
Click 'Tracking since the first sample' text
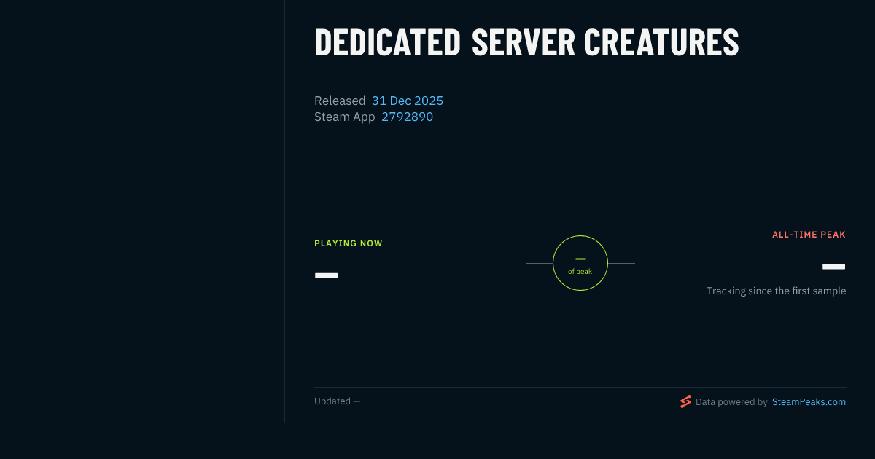(x=776, y=291)
